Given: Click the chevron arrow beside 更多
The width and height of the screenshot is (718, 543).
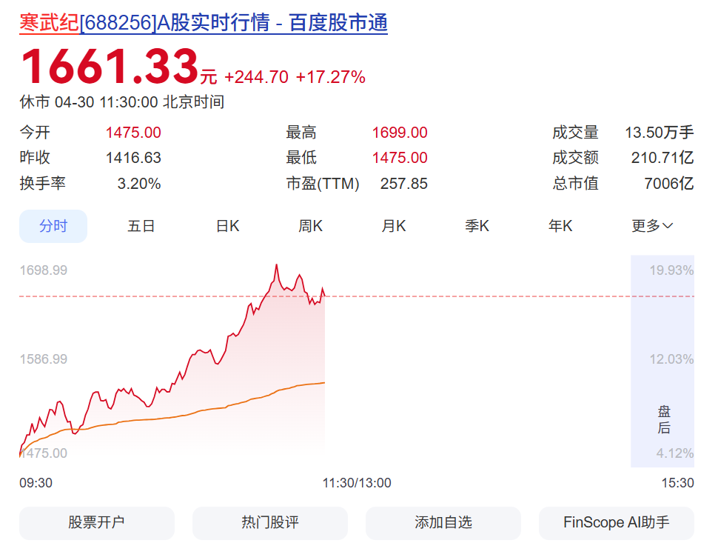Looking at the screenshot, I should (668, 226).
